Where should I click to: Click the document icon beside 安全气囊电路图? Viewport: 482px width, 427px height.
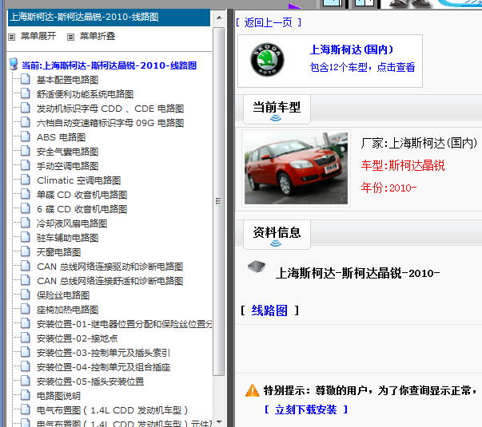(x=26, y=151)
